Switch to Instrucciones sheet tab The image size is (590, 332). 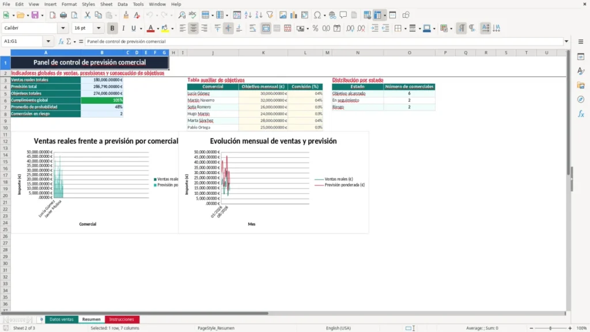(122, 319)
